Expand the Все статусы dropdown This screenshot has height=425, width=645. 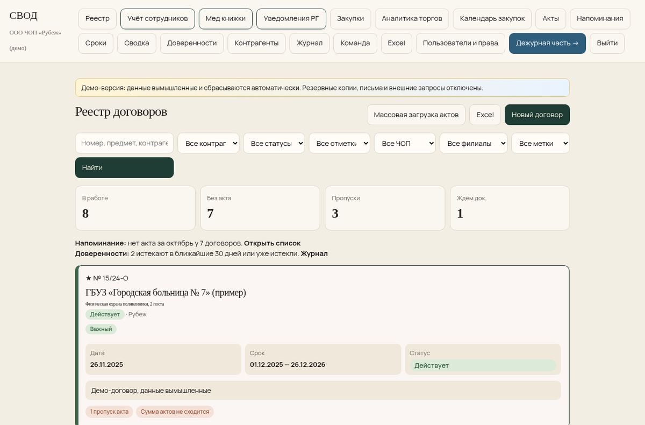point(274,143)
